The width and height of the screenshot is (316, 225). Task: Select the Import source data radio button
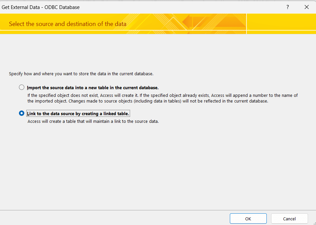tap(22, 88)
